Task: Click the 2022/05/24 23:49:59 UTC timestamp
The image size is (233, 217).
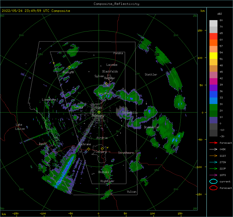Action: [x=36, y=11]
